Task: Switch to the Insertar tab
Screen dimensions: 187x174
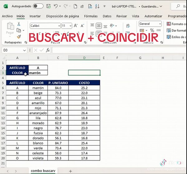Action: (x=35, y=16)
